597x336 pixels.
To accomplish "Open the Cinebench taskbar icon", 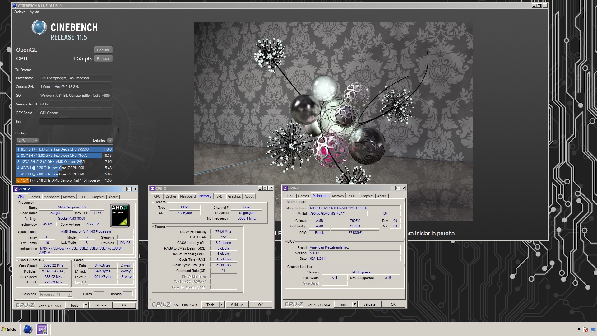I will pos(27,329).
